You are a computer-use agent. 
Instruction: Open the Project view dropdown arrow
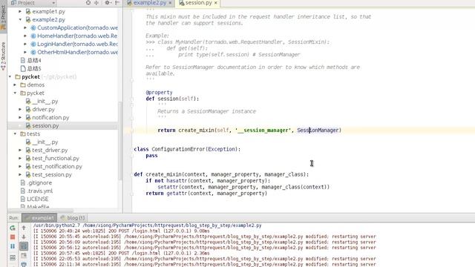[x=53, y=3]
